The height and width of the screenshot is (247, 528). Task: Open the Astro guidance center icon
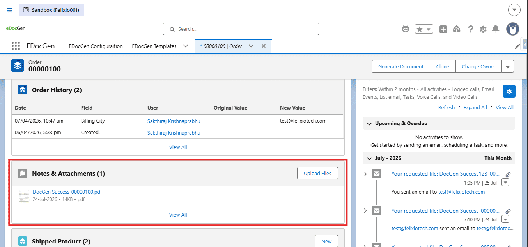click(406, 29)
